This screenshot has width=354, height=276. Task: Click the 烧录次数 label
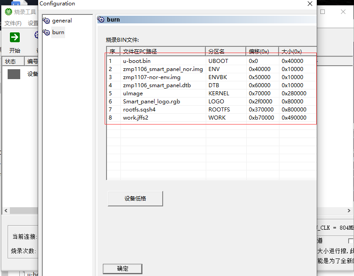(23, 251)
